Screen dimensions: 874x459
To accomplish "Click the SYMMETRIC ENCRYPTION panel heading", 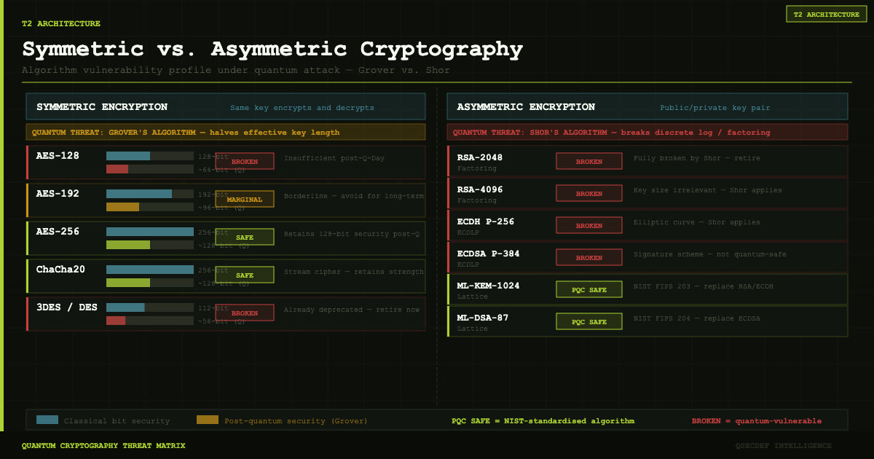I will 102,107.
